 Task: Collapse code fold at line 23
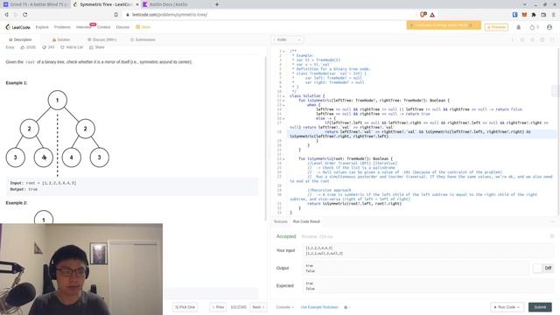pos(283,159)
